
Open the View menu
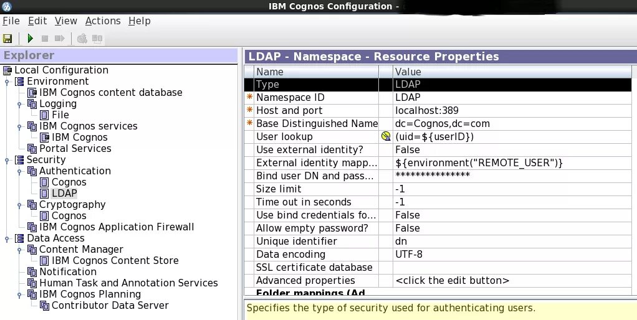click(x=66, y=21)
